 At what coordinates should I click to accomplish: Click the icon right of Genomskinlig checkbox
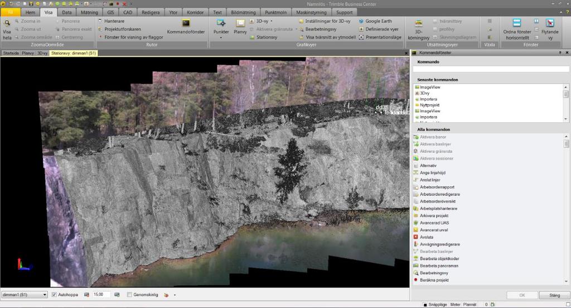[166, 295]
